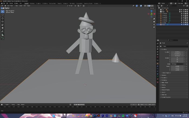This screenshot has height=118, width=189.
Task: Select the Add Cube tool
Action: [2, 38]
